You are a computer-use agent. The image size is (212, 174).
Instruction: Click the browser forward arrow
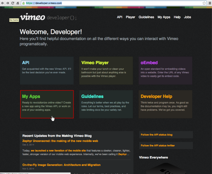point(8,3)
